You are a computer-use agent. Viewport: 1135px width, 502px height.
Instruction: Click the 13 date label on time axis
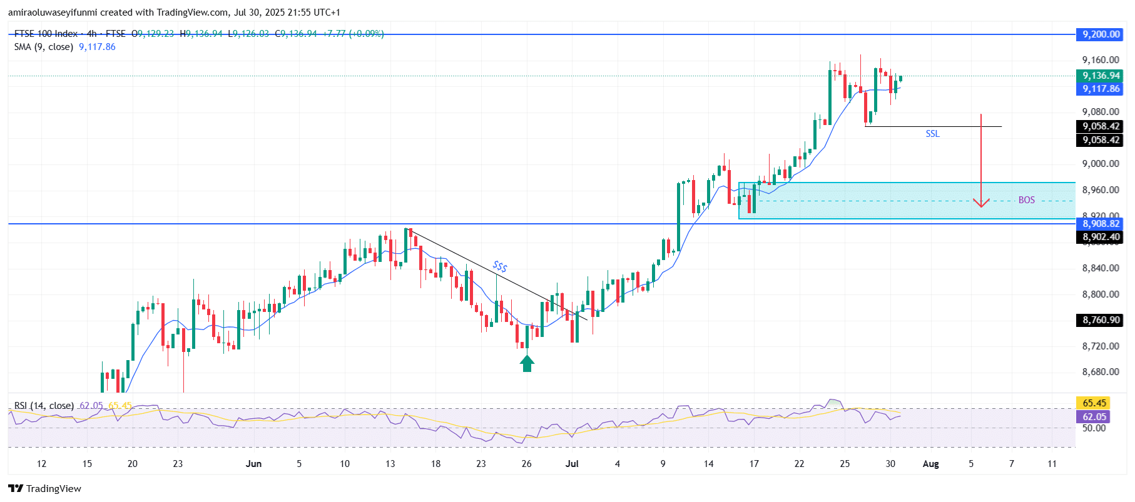coord(390,464)
